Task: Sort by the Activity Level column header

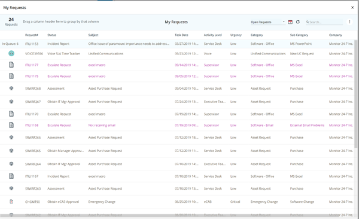Action: (x=212, y=35)
